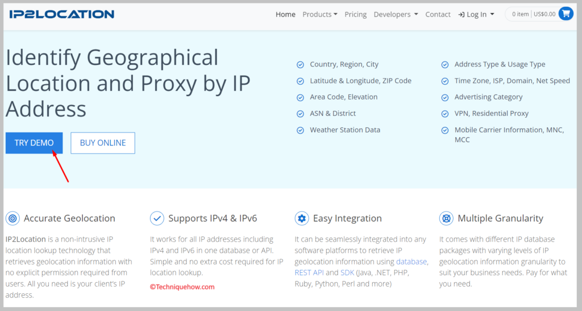Click Mobile Carrier Information, MNC, MCC text
Image resolution: width=582 pixels, height=311 pixels.
509,135
